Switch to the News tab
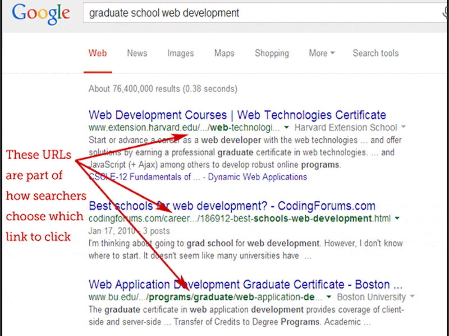Viewport: 449px width, 336px height. coord(137,53)
